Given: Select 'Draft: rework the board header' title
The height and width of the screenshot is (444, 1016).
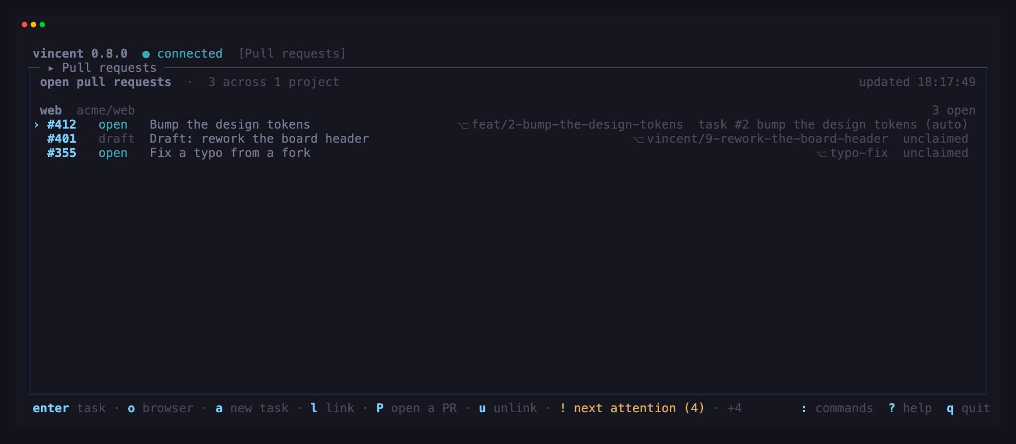Looking at the screenshot, I should pyautogui.click(x=259, y=139).
